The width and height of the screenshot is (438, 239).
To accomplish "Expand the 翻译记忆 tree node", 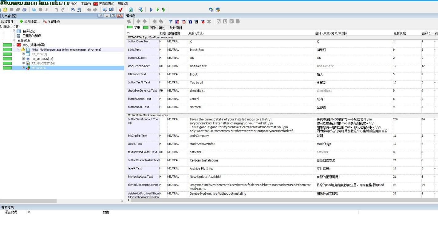I will tap(14, 31).
